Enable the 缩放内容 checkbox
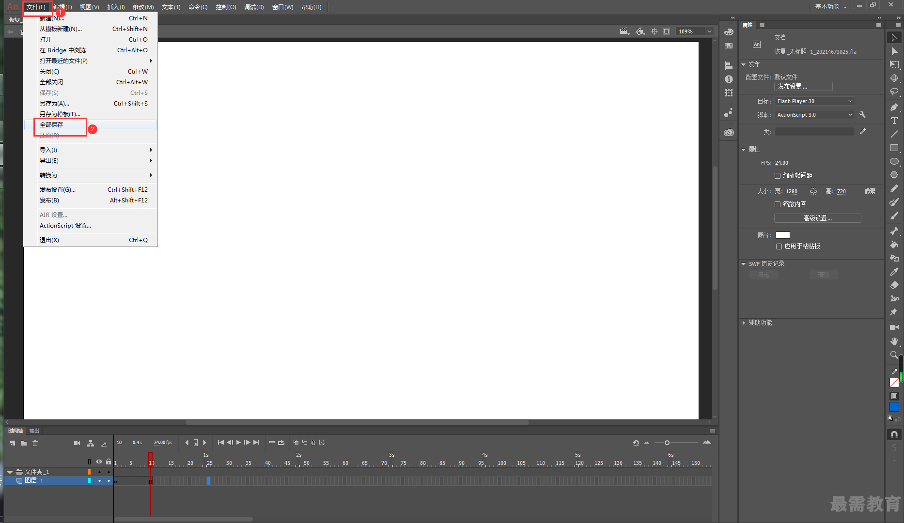Viewport: 904px width, 523px height. [778, 204]
